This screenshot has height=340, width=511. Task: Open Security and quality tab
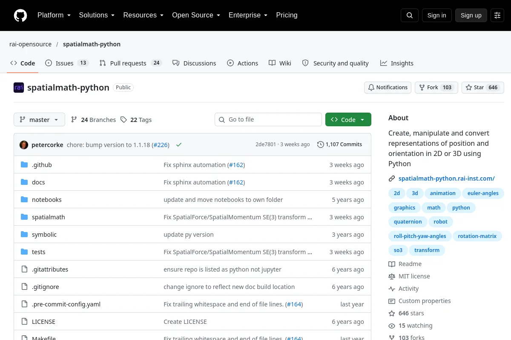click(335, 63)
